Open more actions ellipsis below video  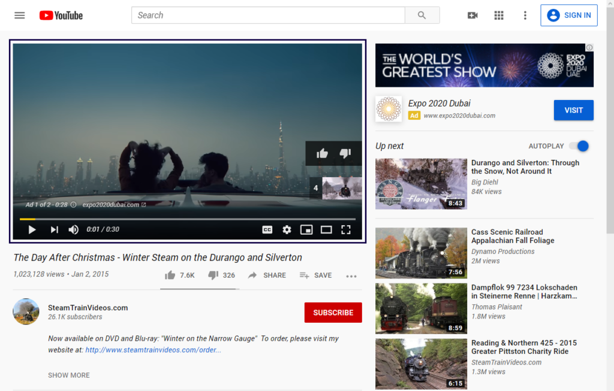click(x=351, y=276)
